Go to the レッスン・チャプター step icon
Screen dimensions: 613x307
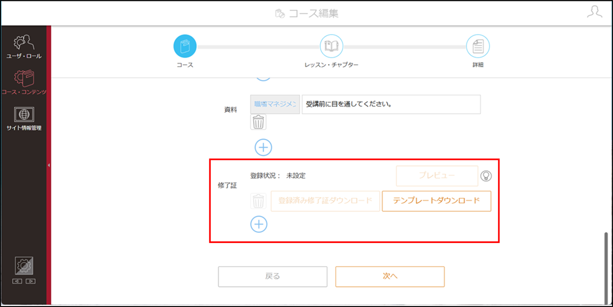331,46
